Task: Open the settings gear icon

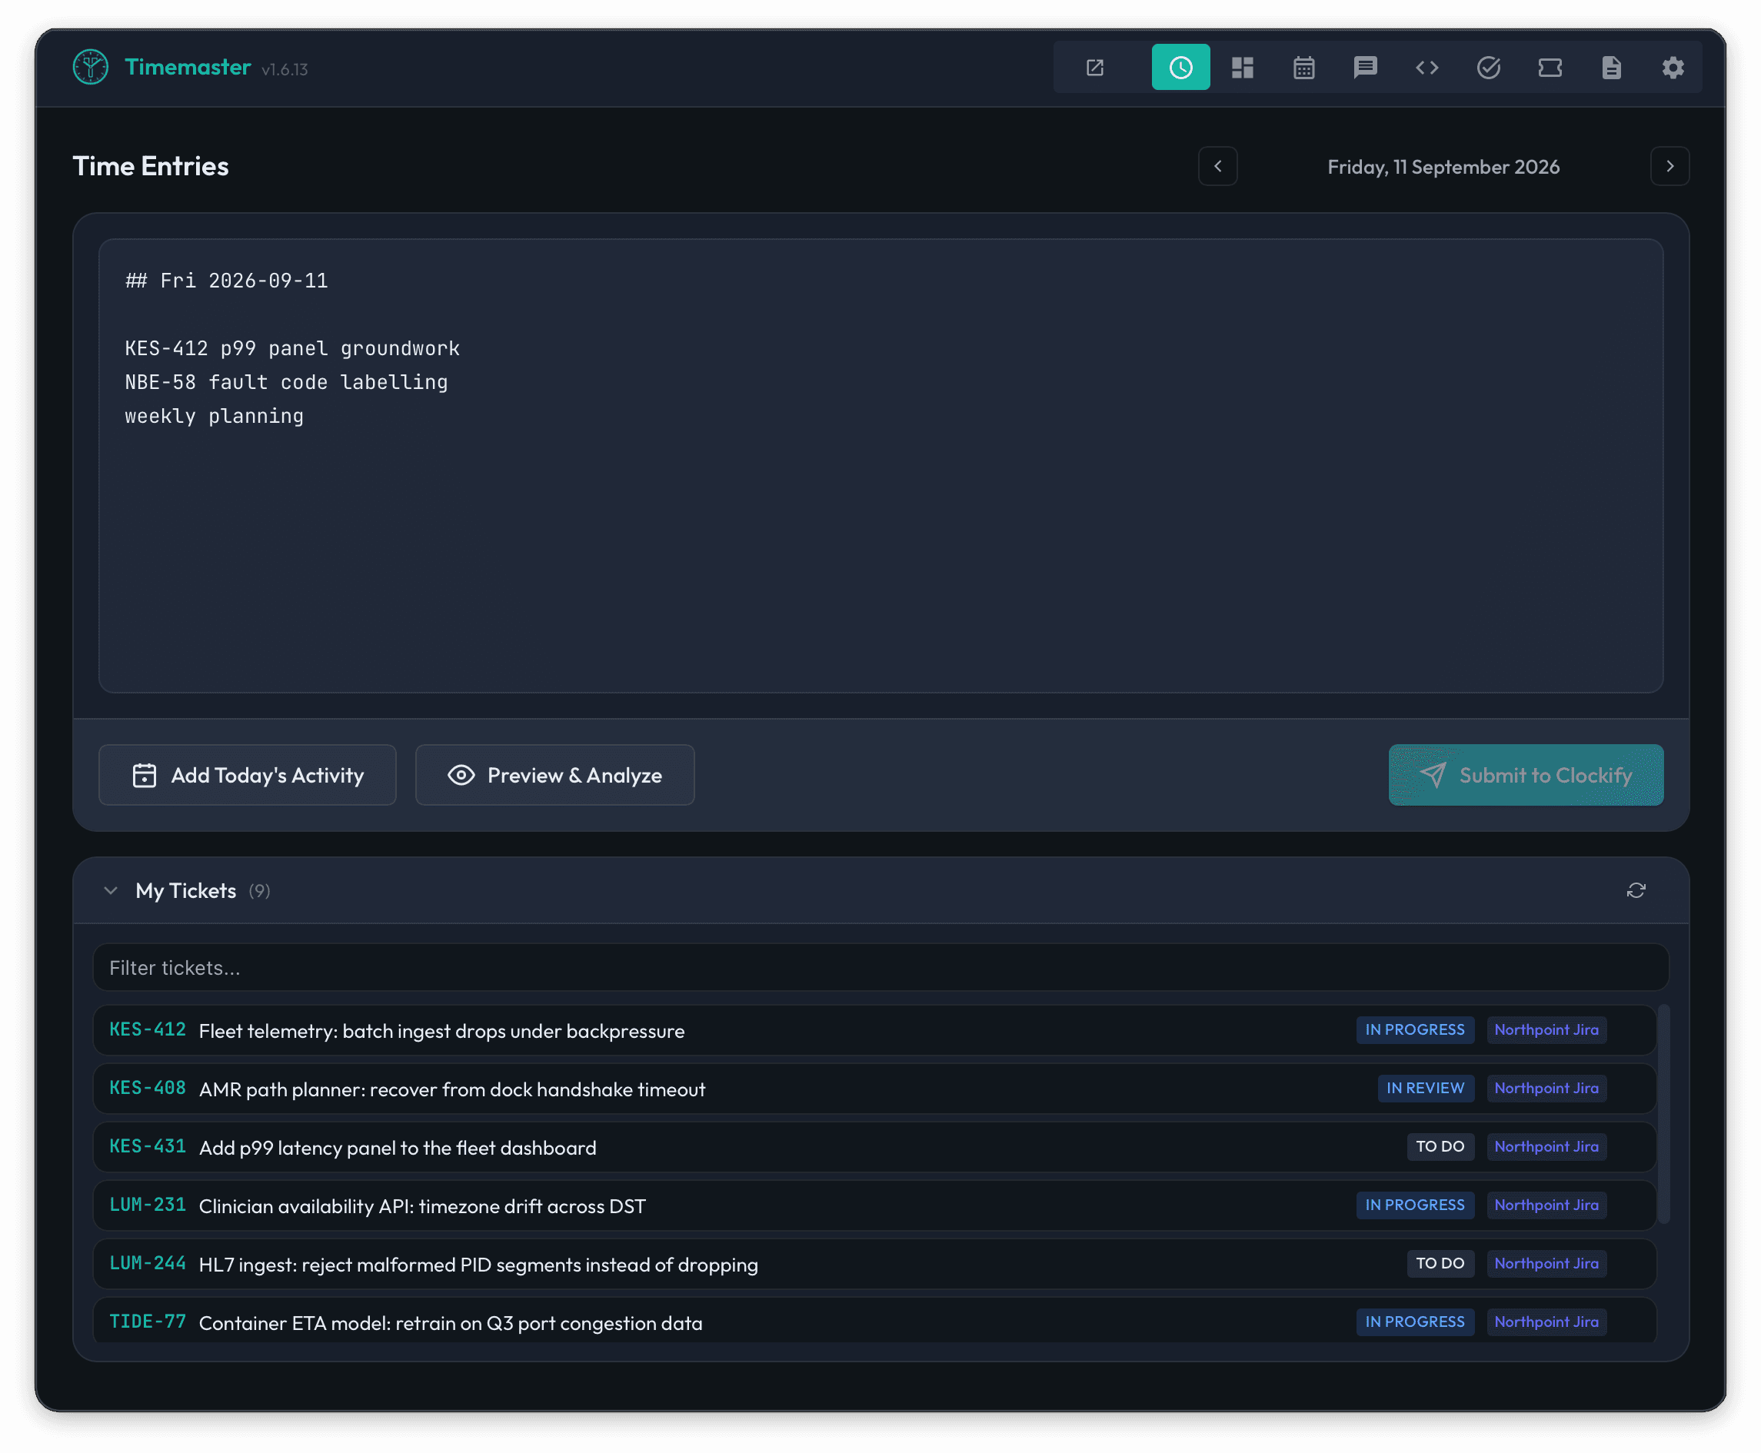Action: [x=1673, y=68]
